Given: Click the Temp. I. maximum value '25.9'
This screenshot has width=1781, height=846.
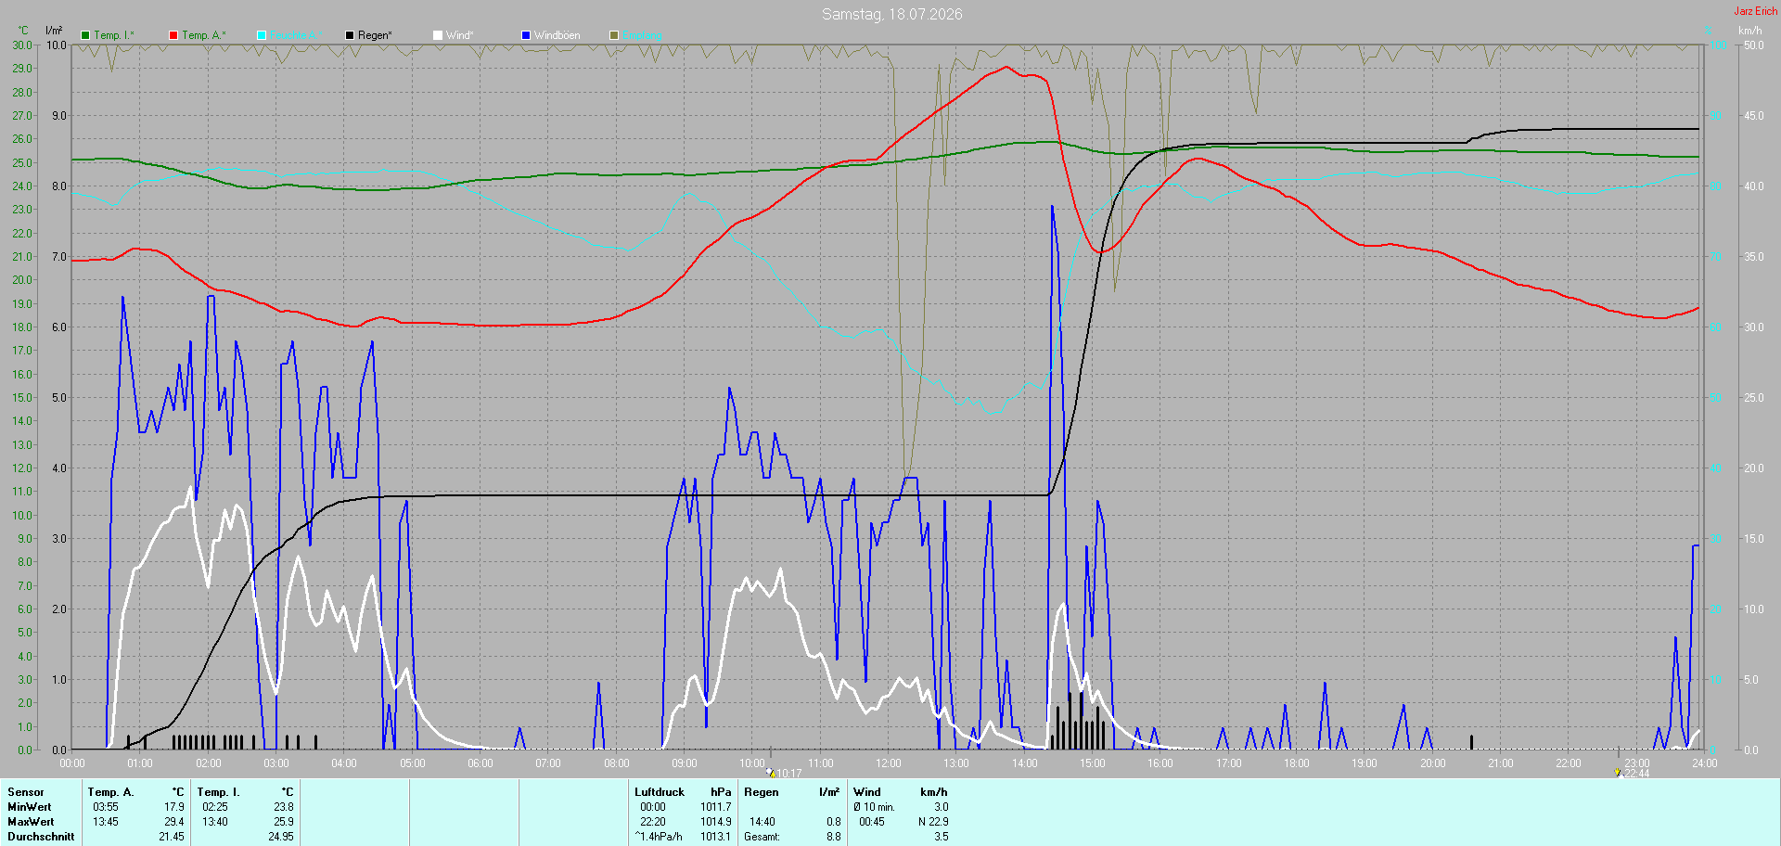Looking at the screenshot, I should [284, 822].
